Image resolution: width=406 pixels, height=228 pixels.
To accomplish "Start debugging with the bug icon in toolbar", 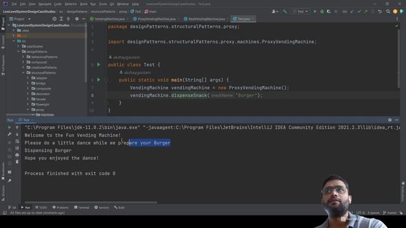I will (322, 11).
